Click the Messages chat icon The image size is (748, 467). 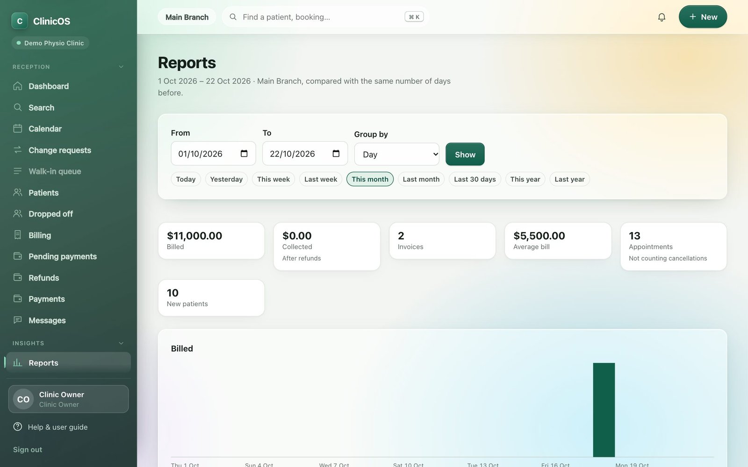(18, 320)
